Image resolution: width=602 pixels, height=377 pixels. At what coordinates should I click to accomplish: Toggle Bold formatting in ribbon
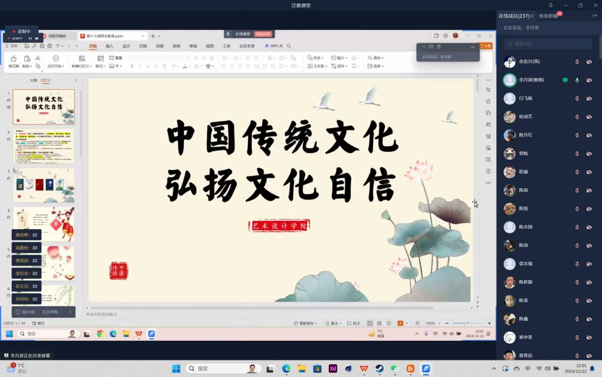click(x=132, y=66)
